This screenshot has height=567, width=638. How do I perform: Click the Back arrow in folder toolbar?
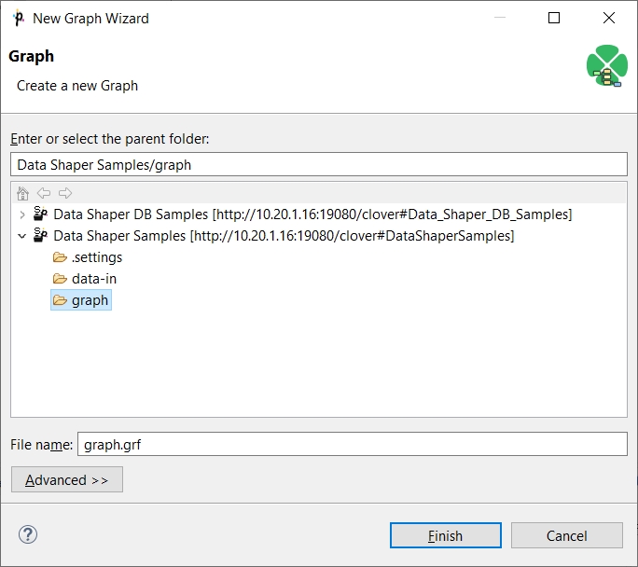click(x=44, y=193)
